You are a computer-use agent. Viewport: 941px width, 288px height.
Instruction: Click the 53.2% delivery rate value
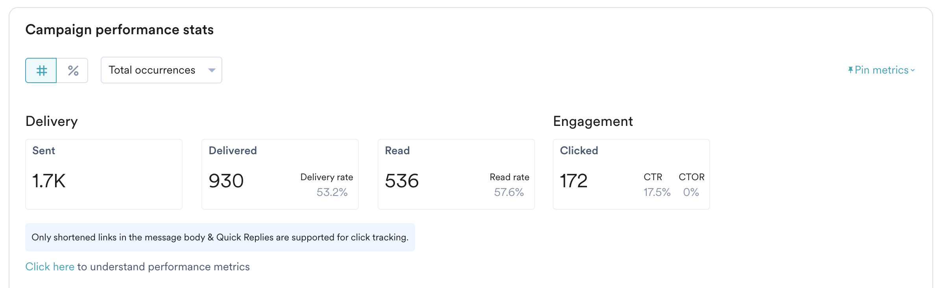pos(332,192)
